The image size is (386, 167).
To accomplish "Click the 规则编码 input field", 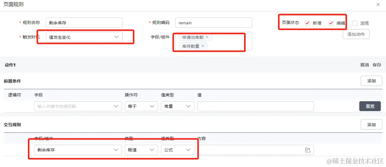I will pyautogui.click(x=214, y=23).
